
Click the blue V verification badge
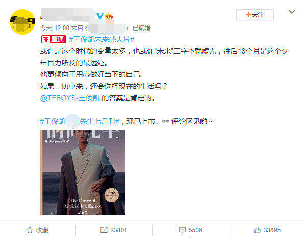tap(100, 16)
